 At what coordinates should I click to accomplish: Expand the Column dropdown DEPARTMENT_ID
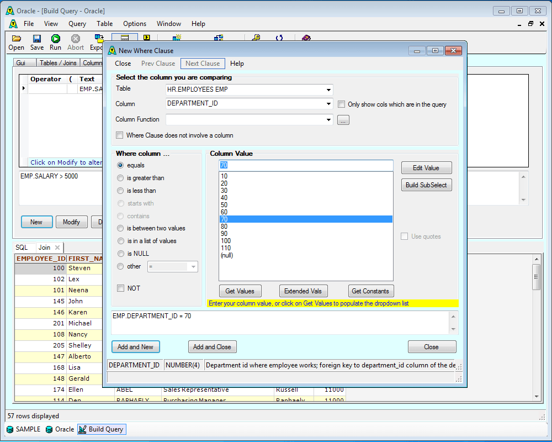[x=328, y=104]
